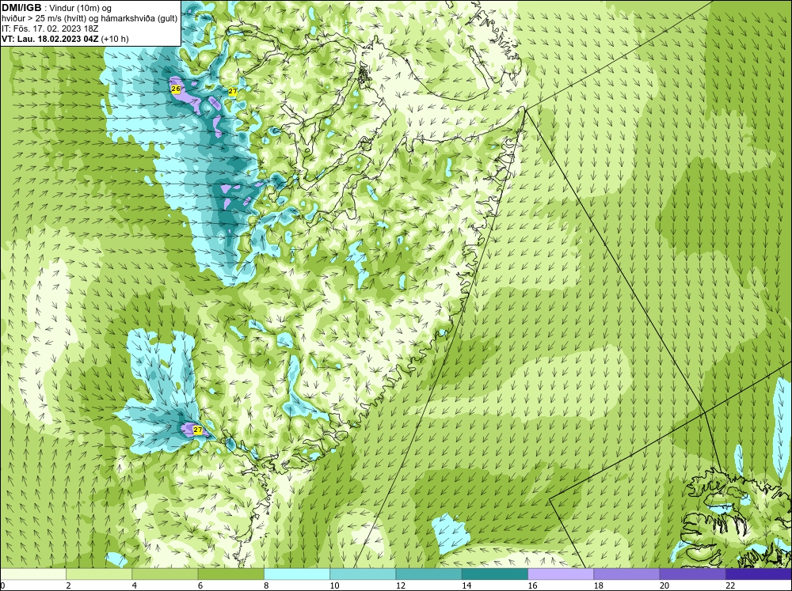Select the "VT: Lau. 18.02.2023 04Z" valid time line
The height and width of the screenshot is (591, 792).
tap(51, 39)
